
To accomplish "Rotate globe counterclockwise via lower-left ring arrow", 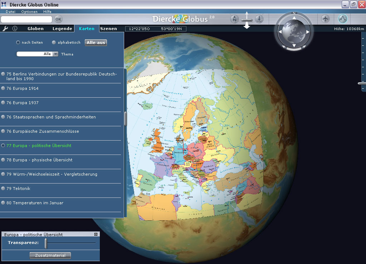I will [284, 47].
